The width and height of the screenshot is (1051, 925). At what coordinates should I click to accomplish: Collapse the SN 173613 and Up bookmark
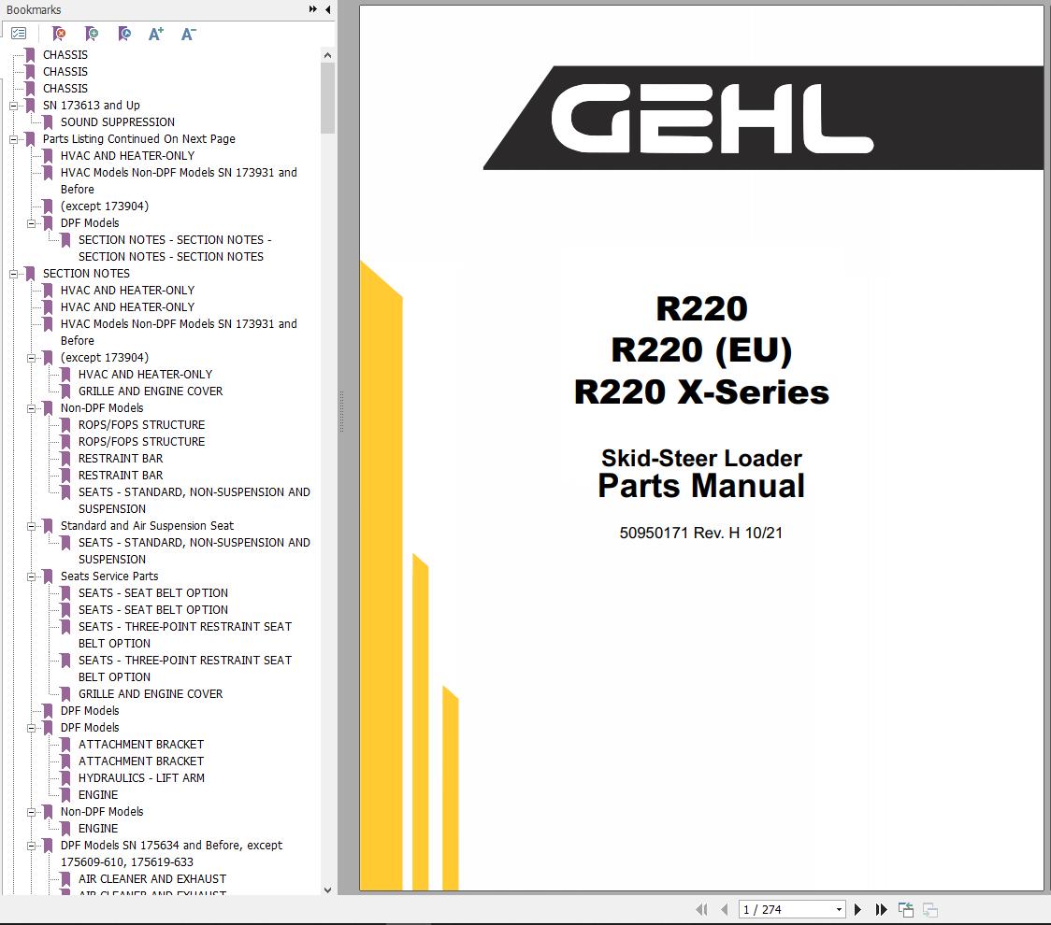(x=13, y=106)
